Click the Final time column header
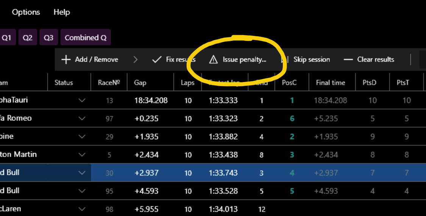426x216 pixels. click(x=331, y=83)
